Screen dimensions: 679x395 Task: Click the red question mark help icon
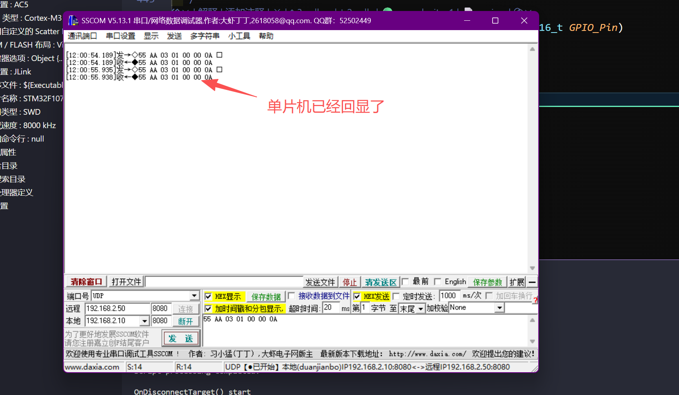click(x=535, y=300)
